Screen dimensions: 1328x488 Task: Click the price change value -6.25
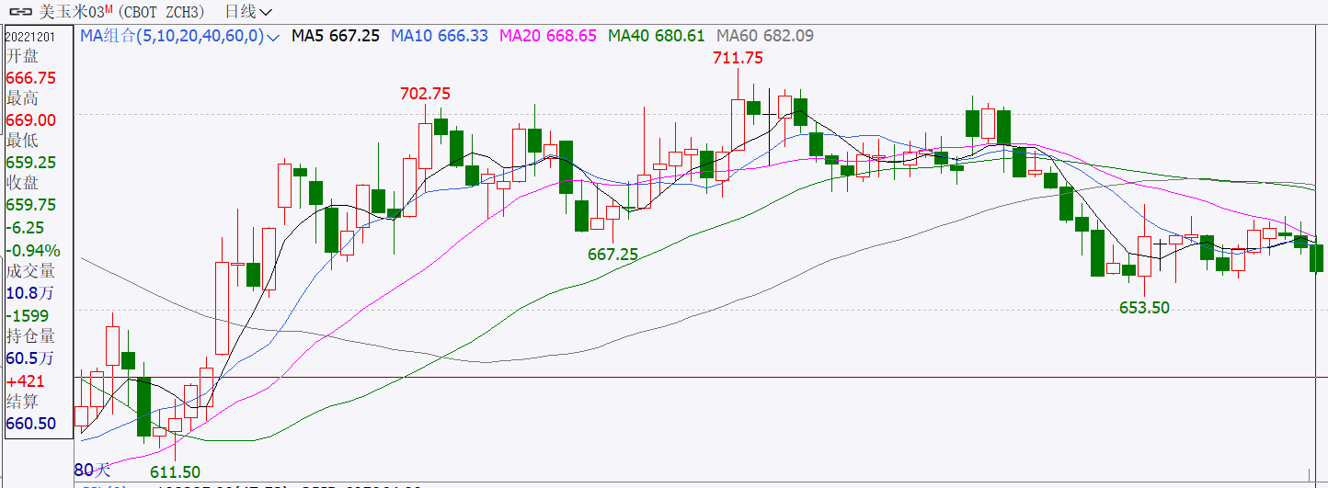tap(25, 227)
